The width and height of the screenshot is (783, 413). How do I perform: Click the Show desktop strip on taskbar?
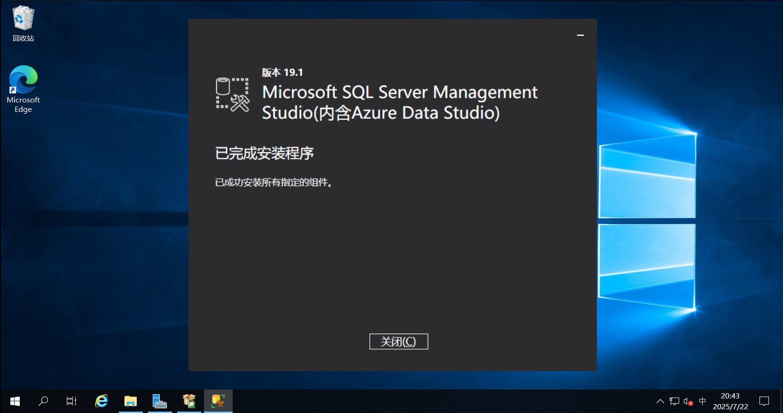point(781,401)
